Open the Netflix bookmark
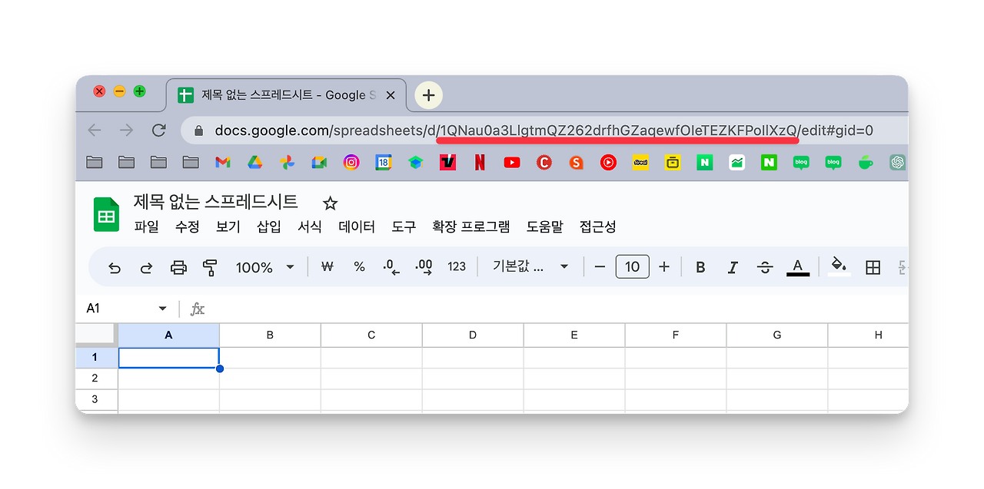984x489 pixels. [x=480, y=162]
